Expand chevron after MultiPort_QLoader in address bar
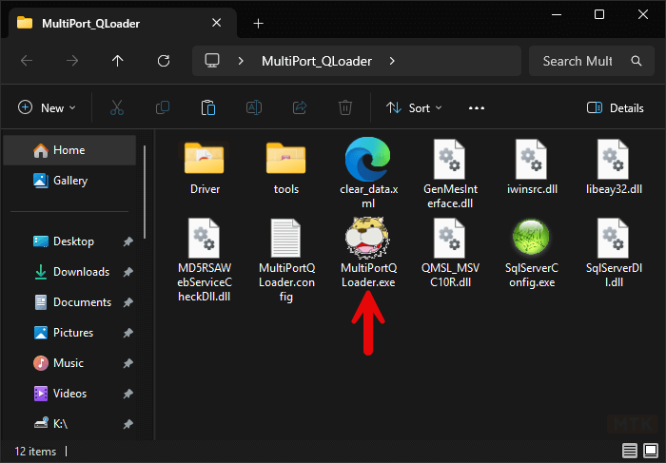The image size is (666, 463). (392, 61)
